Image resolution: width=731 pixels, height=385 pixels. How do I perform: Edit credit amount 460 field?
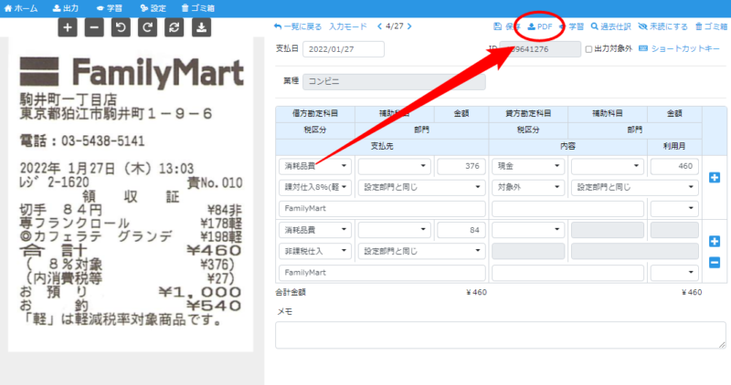[x=674, y=166]
